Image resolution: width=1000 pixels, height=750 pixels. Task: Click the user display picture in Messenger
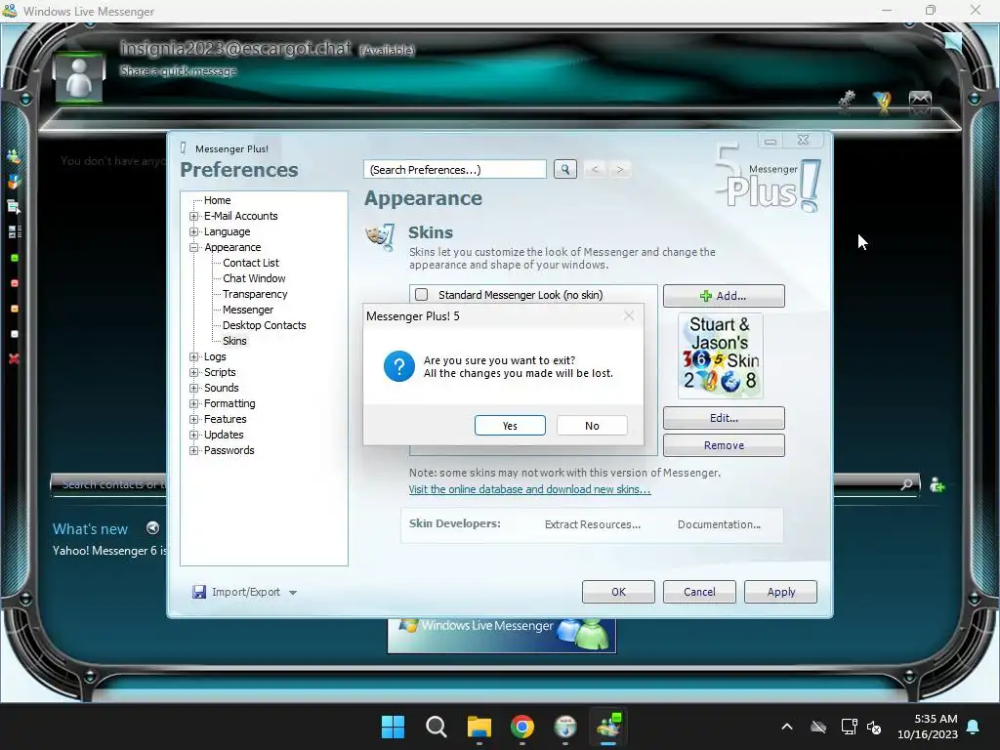79,77
